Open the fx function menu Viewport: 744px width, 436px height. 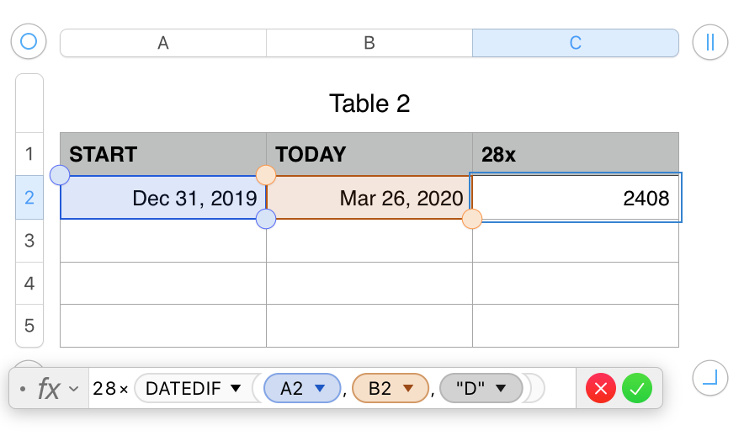pos(56,389)
